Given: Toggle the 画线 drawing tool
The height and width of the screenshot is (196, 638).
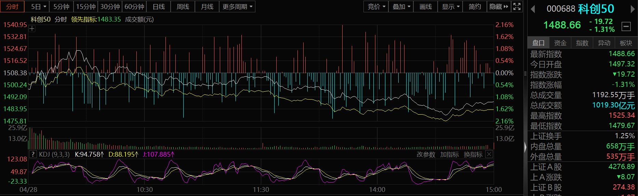Looking at the screenshot, I should click(425, 6).
